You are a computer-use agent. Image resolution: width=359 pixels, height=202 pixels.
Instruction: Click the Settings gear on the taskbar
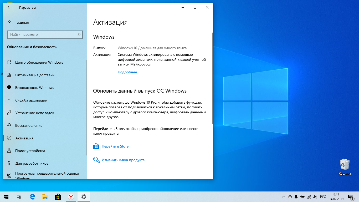click(84, 197)
